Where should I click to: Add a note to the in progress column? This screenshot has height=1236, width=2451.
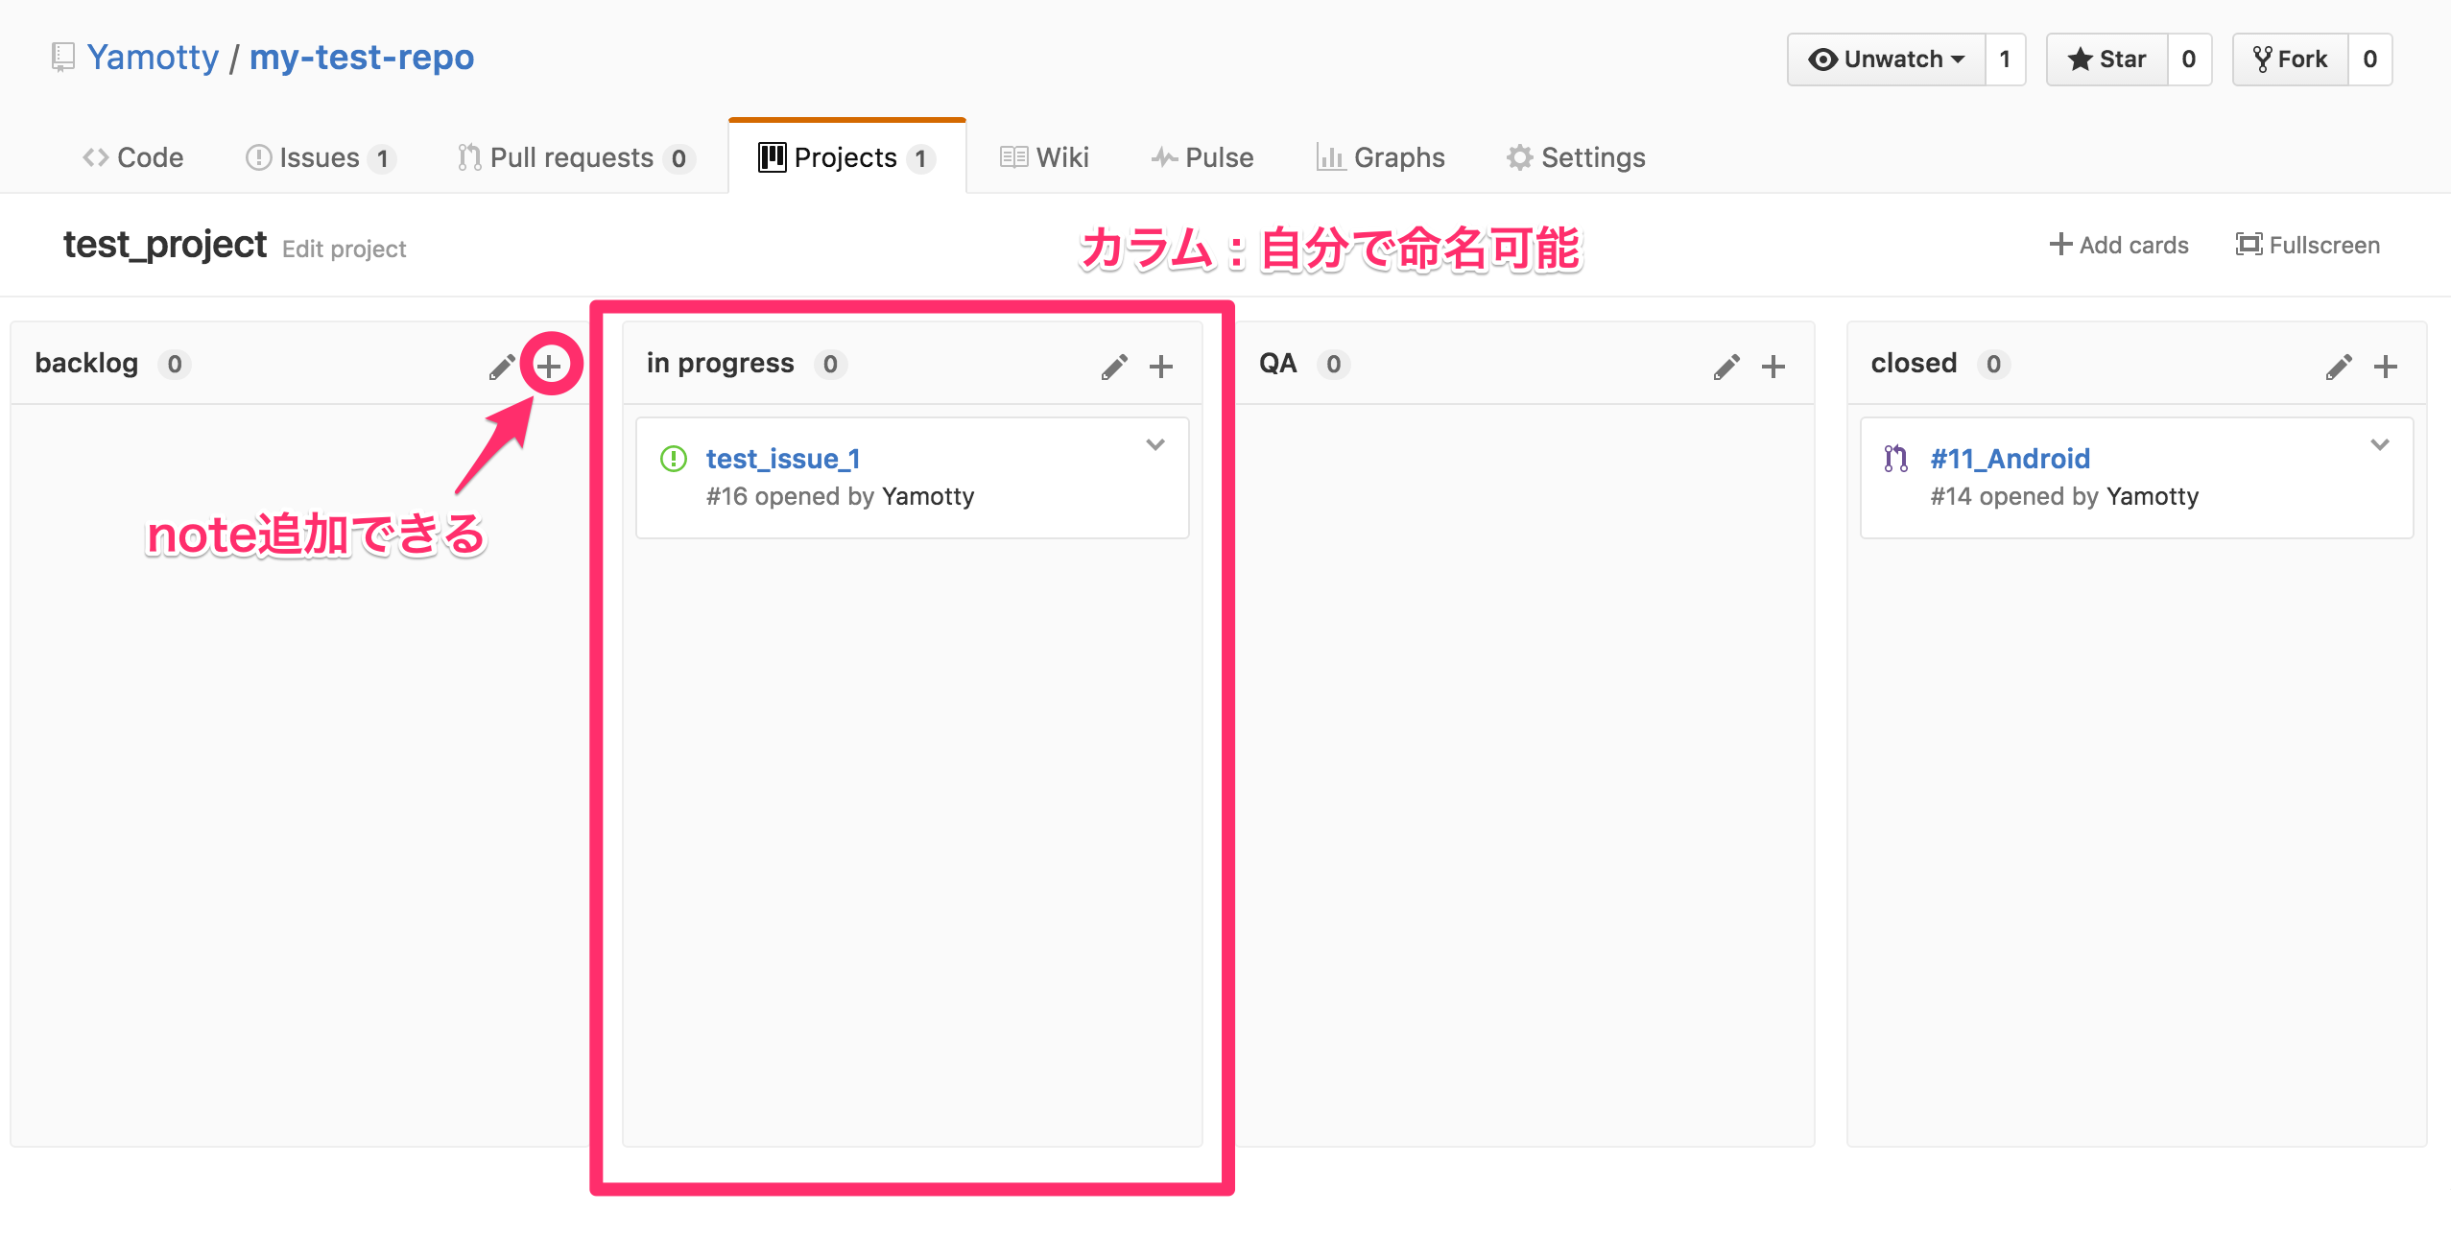tap(1160, 366)
